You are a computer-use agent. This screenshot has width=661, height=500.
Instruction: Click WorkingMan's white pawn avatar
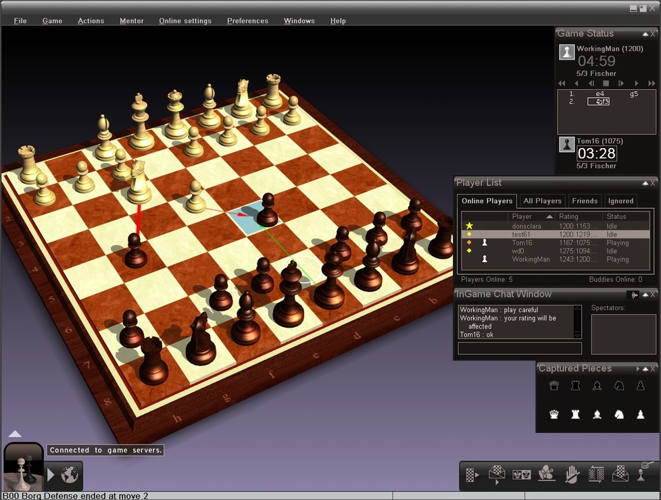[x=566, y=53]
